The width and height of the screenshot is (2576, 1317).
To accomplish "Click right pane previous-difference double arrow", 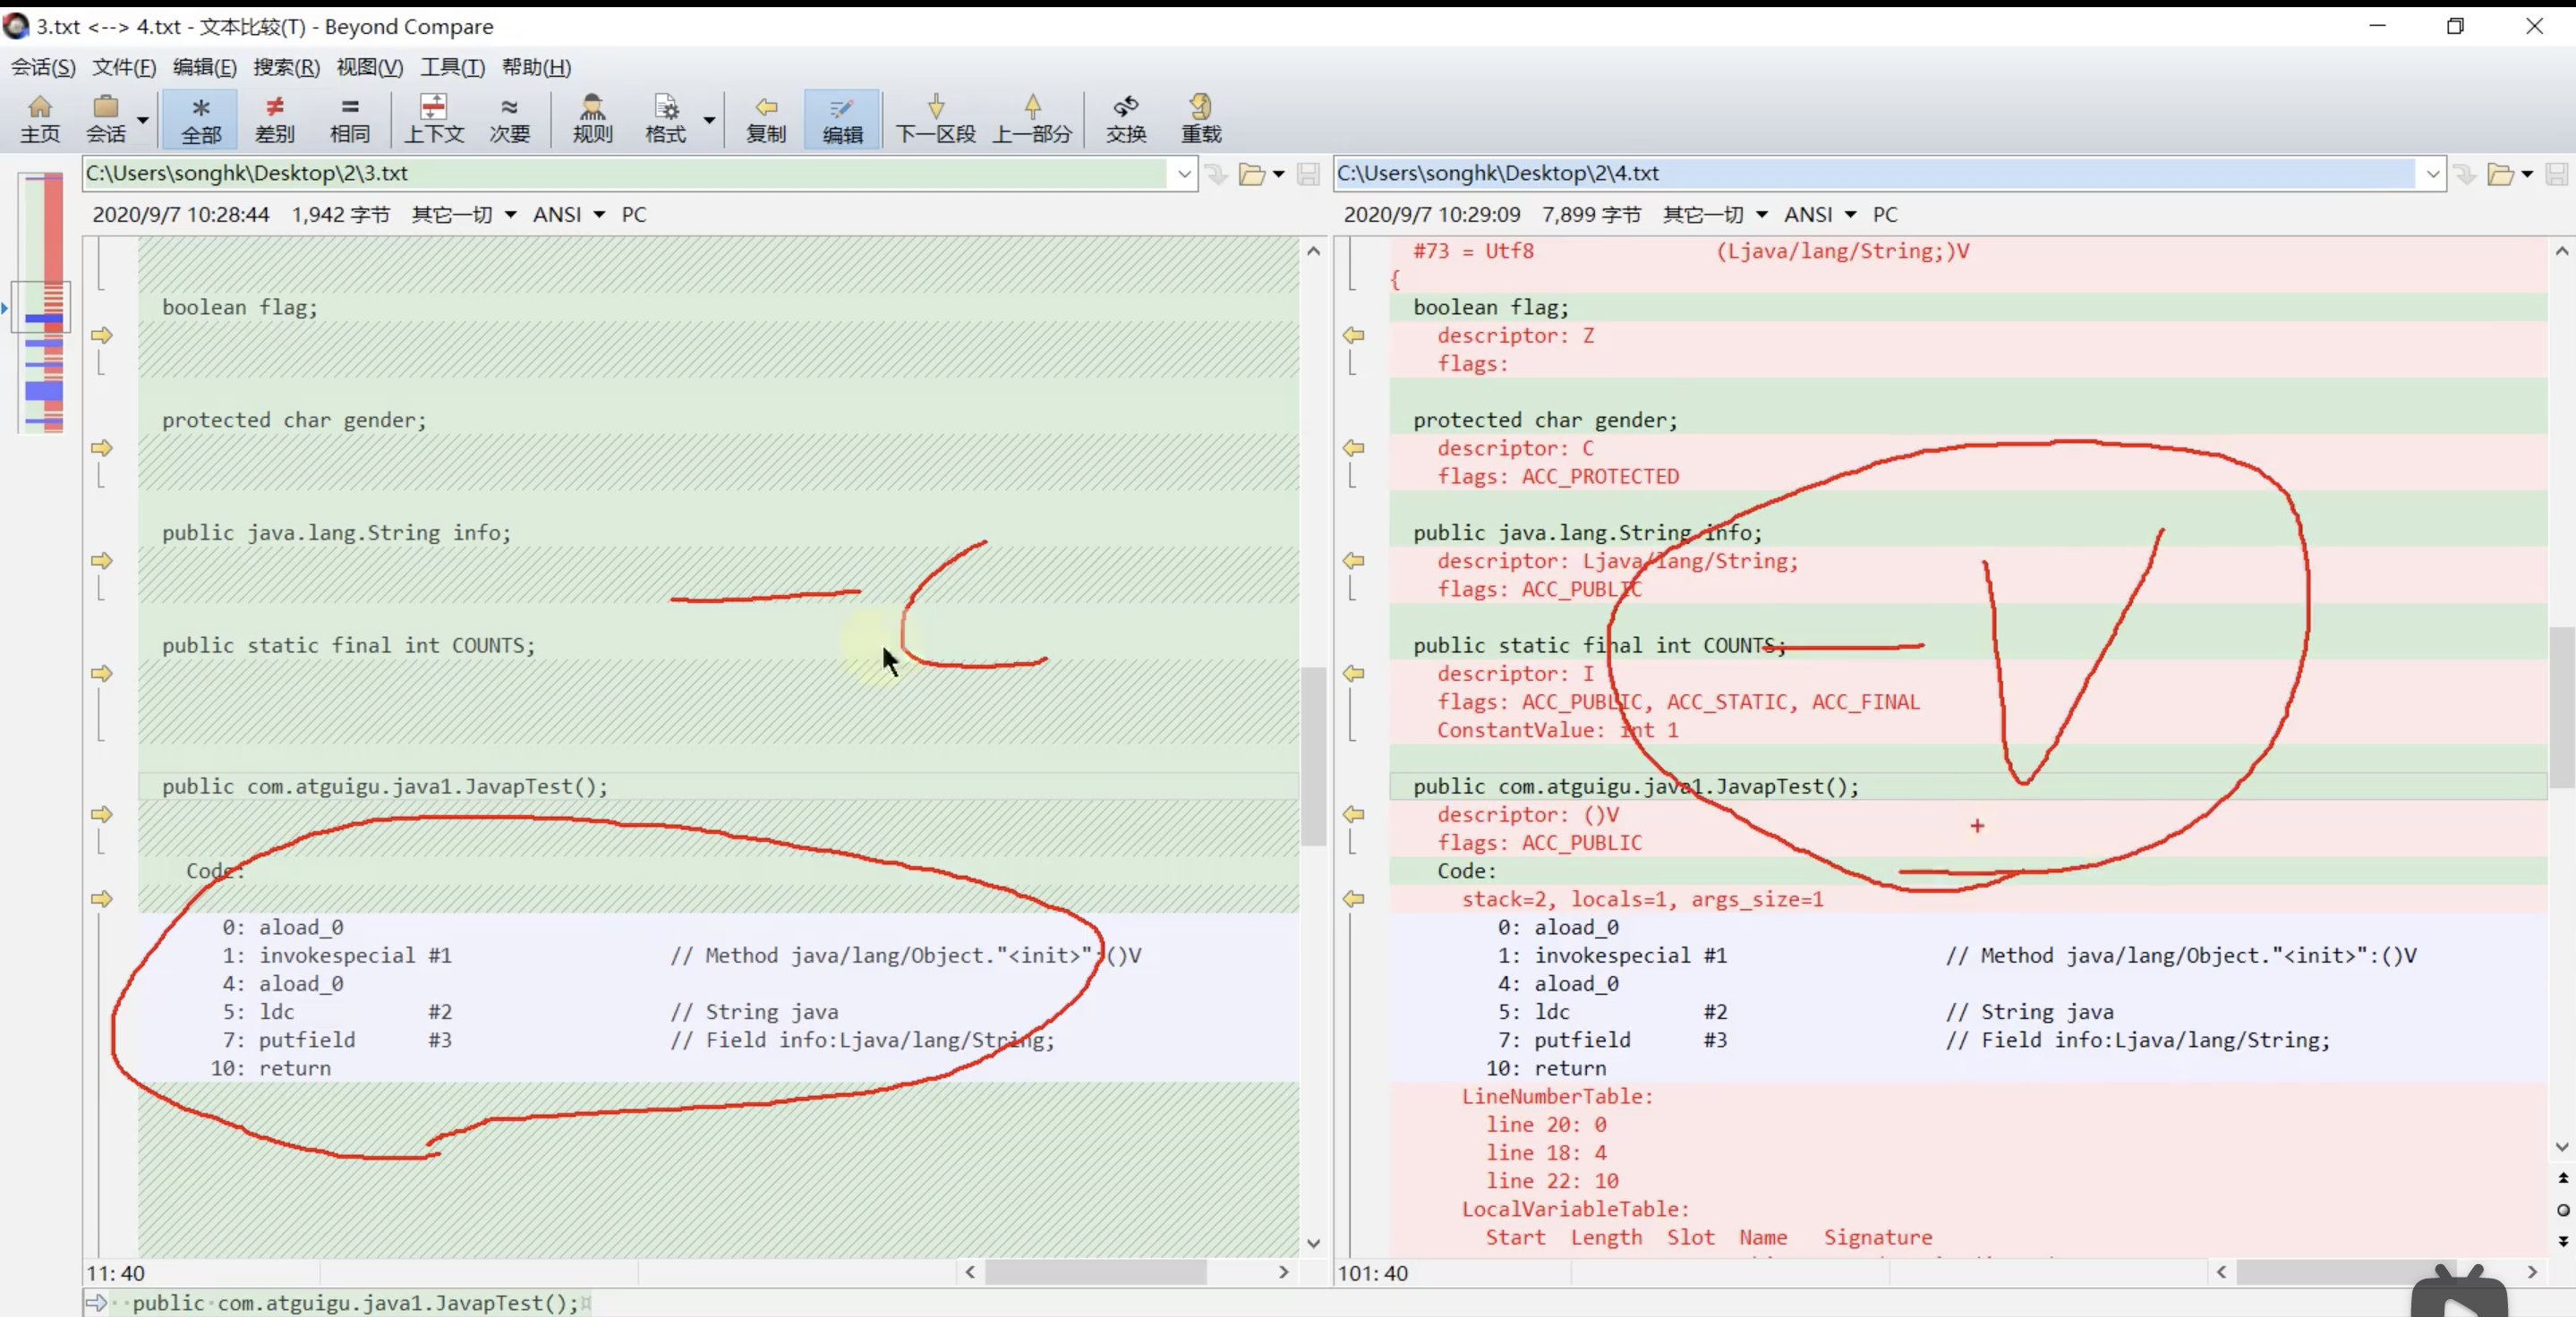I will click(2563, 1178).
